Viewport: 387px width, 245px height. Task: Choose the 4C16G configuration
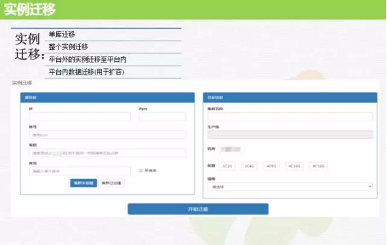pos(294,166)
